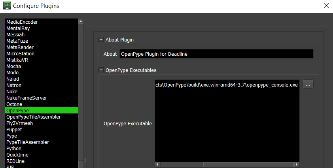
Task: Collapse the About Plugin section
Action: [101, 40]
